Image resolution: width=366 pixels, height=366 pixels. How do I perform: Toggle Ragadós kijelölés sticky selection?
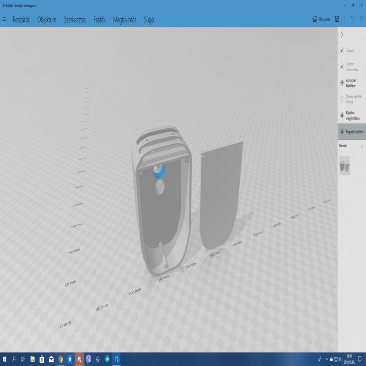click(x=351, y=132)
